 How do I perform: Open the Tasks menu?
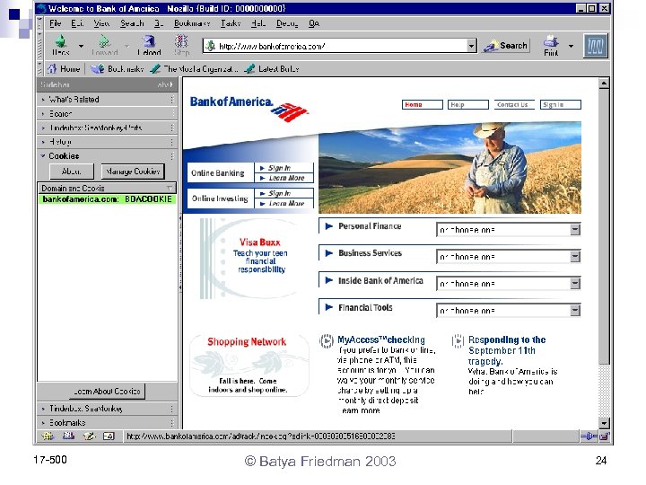coord(231,23)
